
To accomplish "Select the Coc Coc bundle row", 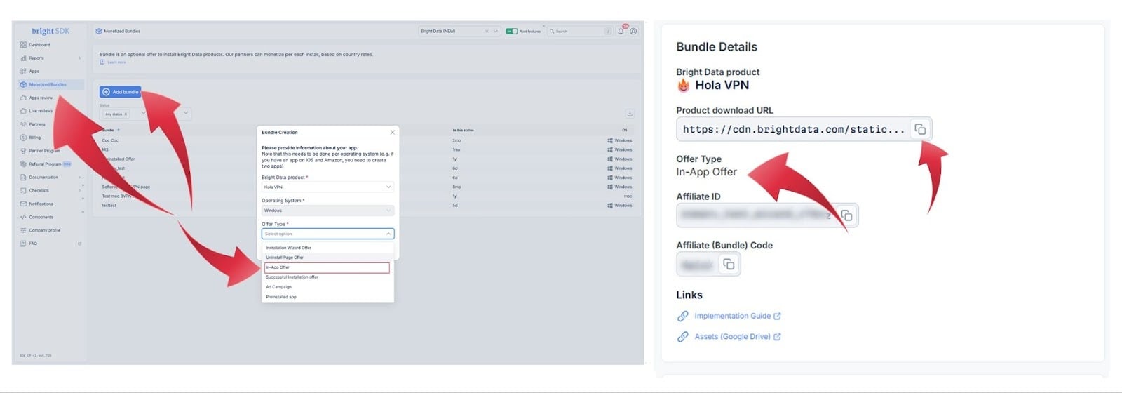I will pos(367,140).
